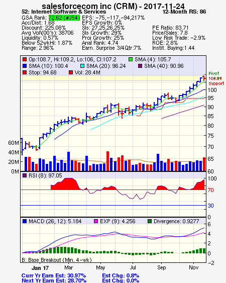Click the Sep x-axis label
Screen dimensions: 226x283
pyautogui.click(x=161, y=267)
